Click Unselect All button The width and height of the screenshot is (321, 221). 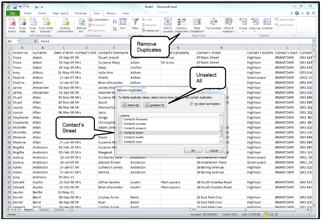tap(155, 105)
